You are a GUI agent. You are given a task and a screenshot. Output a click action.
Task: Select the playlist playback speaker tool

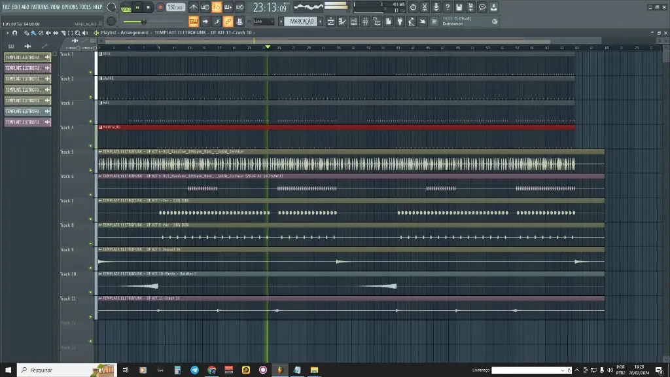click(x=85, y=33)
